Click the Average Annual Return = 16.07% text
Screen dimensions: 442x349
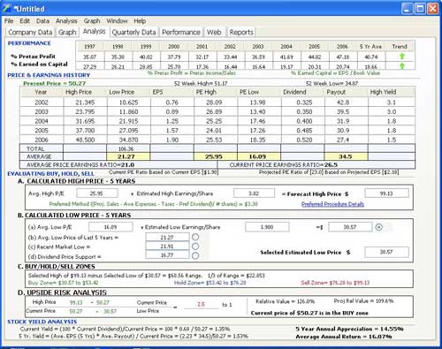pyautogui.click(x=344, y=337)
